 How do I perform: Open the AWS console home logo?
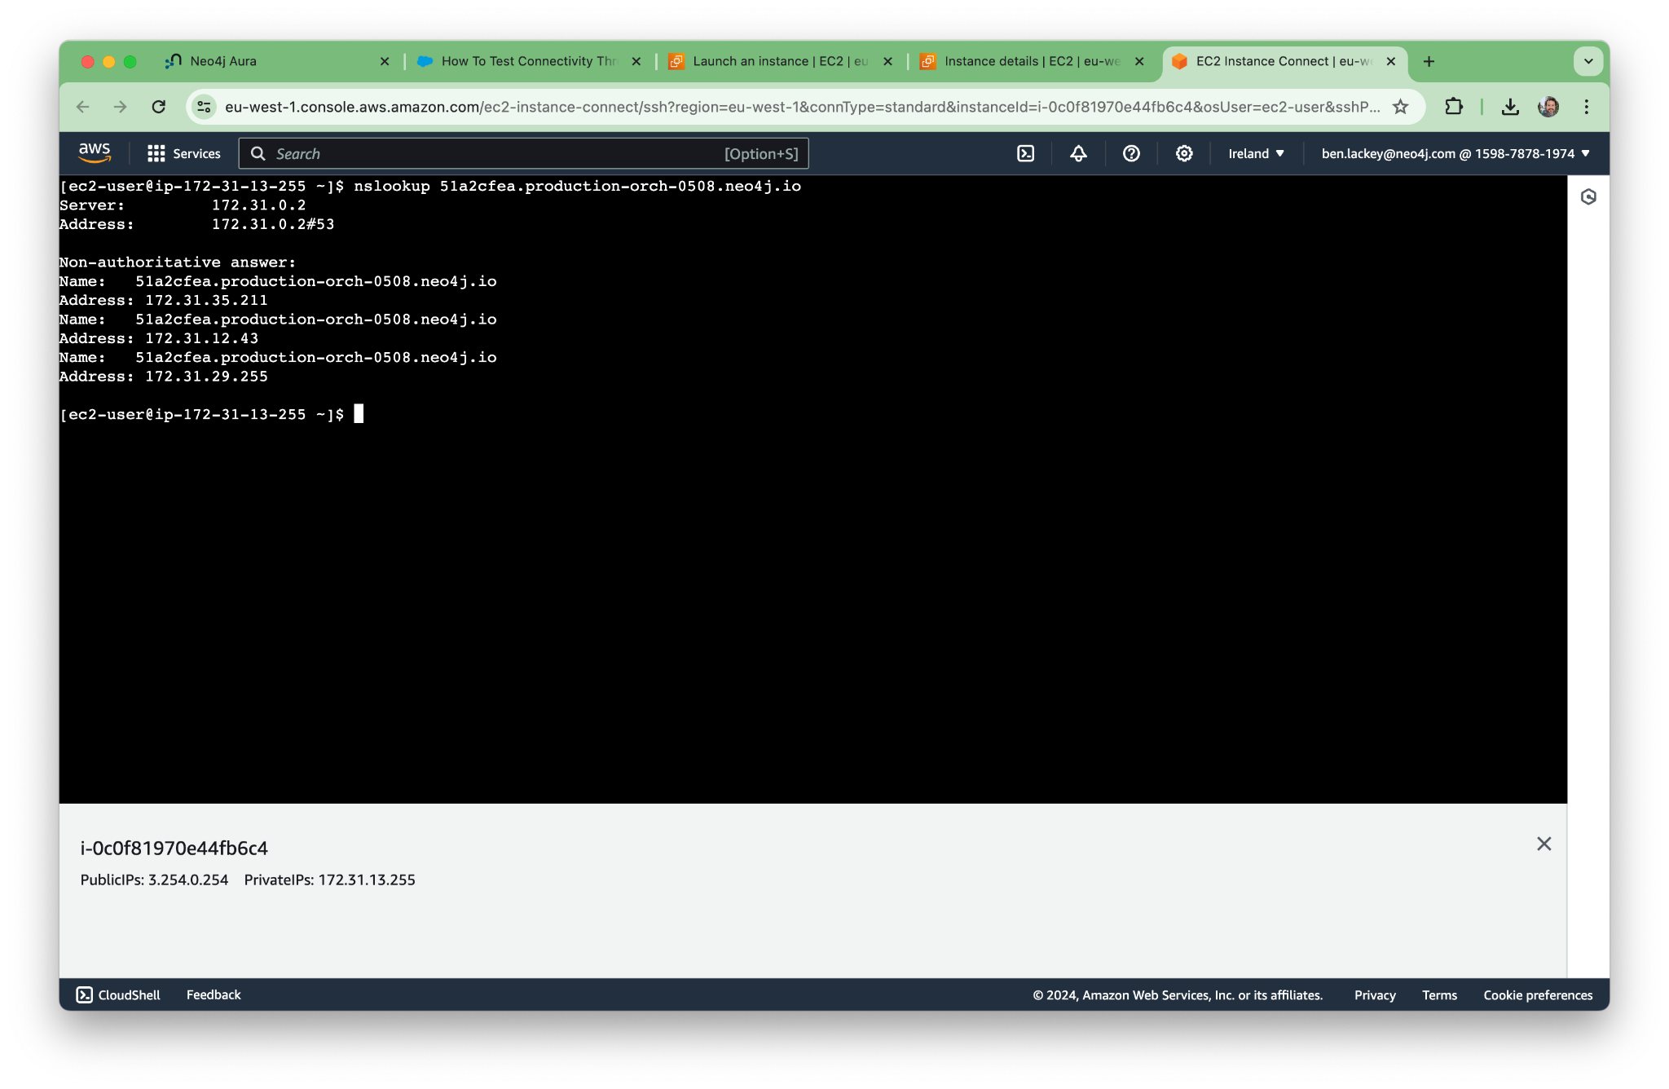pyautogui.click(x=95, y=153)
